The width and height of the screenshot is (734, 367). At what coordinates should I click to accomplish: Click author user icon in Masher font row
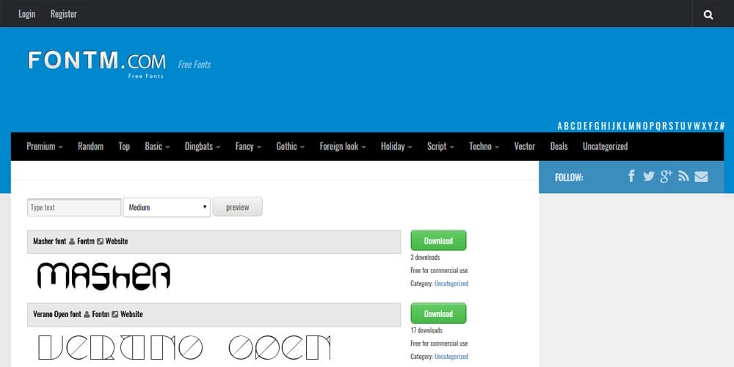(72, 241)
